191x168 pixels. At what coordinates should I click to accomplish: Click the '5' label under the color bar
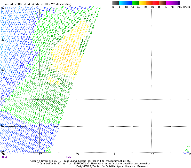click(119, 7)
